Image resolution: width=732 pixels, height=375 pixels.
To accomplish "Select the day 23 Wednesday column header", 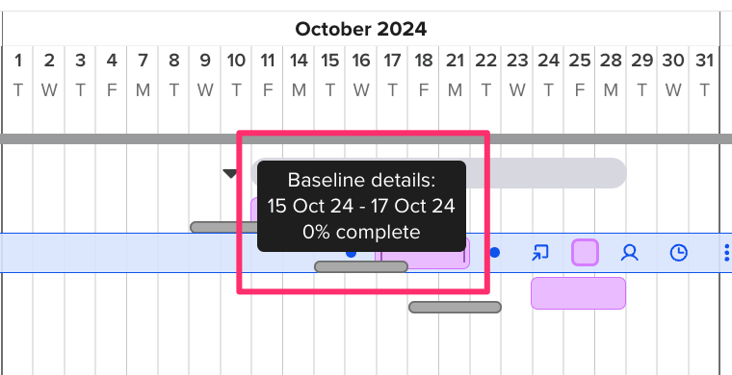I will point(517,75).
